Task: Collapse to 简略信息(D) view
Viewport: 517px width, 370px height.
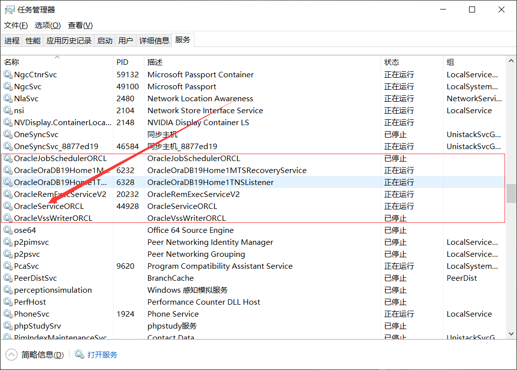Action: coord(35,355)
